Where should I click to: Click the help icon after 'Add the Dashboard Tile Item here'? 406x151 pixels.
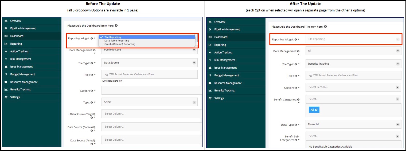coord(325,27)
